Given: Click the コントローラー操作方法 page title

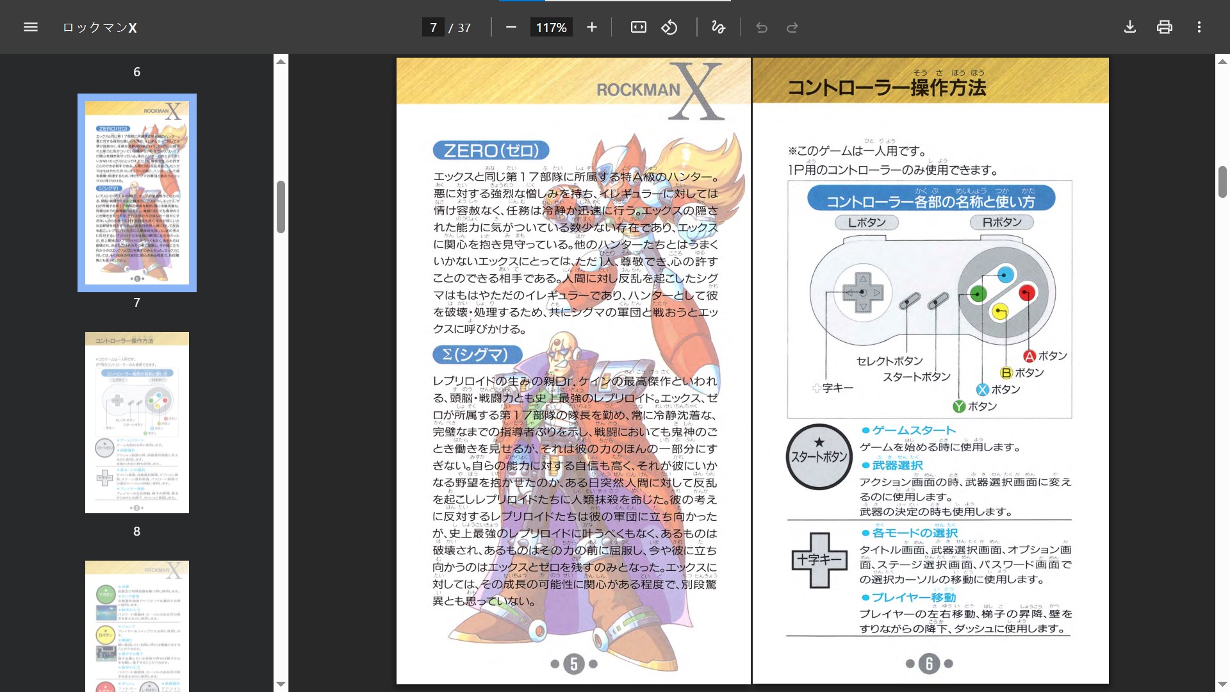Looking at the screenshot, I should click(x=887, y=87).
